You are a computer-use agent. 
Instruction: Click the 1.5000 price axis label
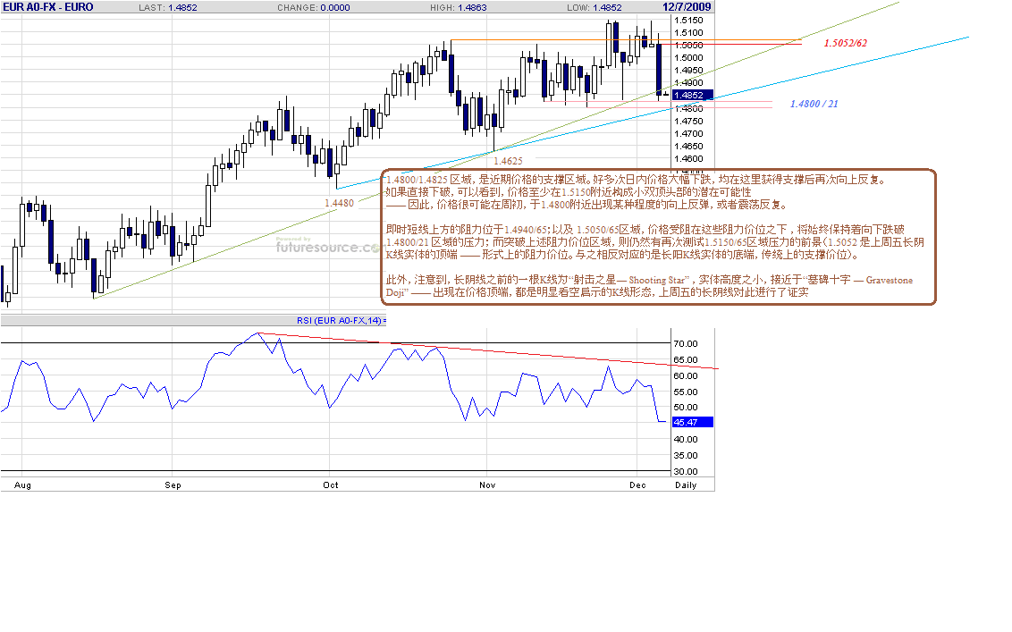pos(688,58)
